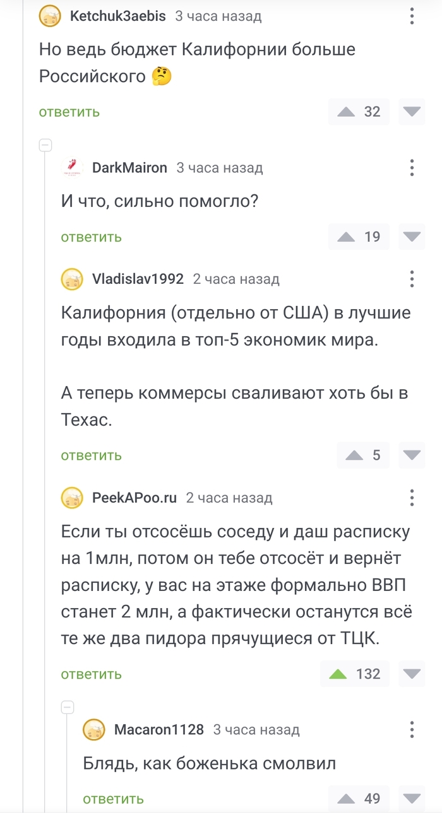This screenshot has height=813, width=442.
Task: Click DarkMairon's red profile avatar
Action: (x=72, y=168)
